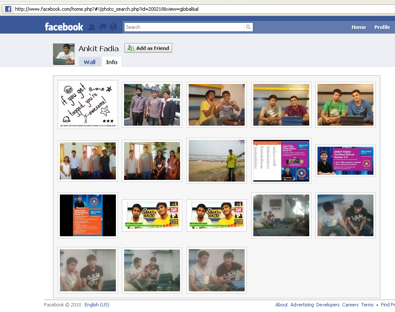Open the friend requests icon
Viewport: 395px width, 312px height.
point(92,27)
